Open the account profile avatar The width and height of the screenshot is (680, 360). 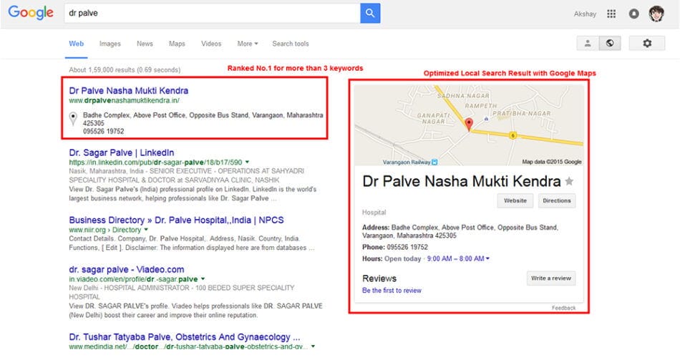pos(656,14)
